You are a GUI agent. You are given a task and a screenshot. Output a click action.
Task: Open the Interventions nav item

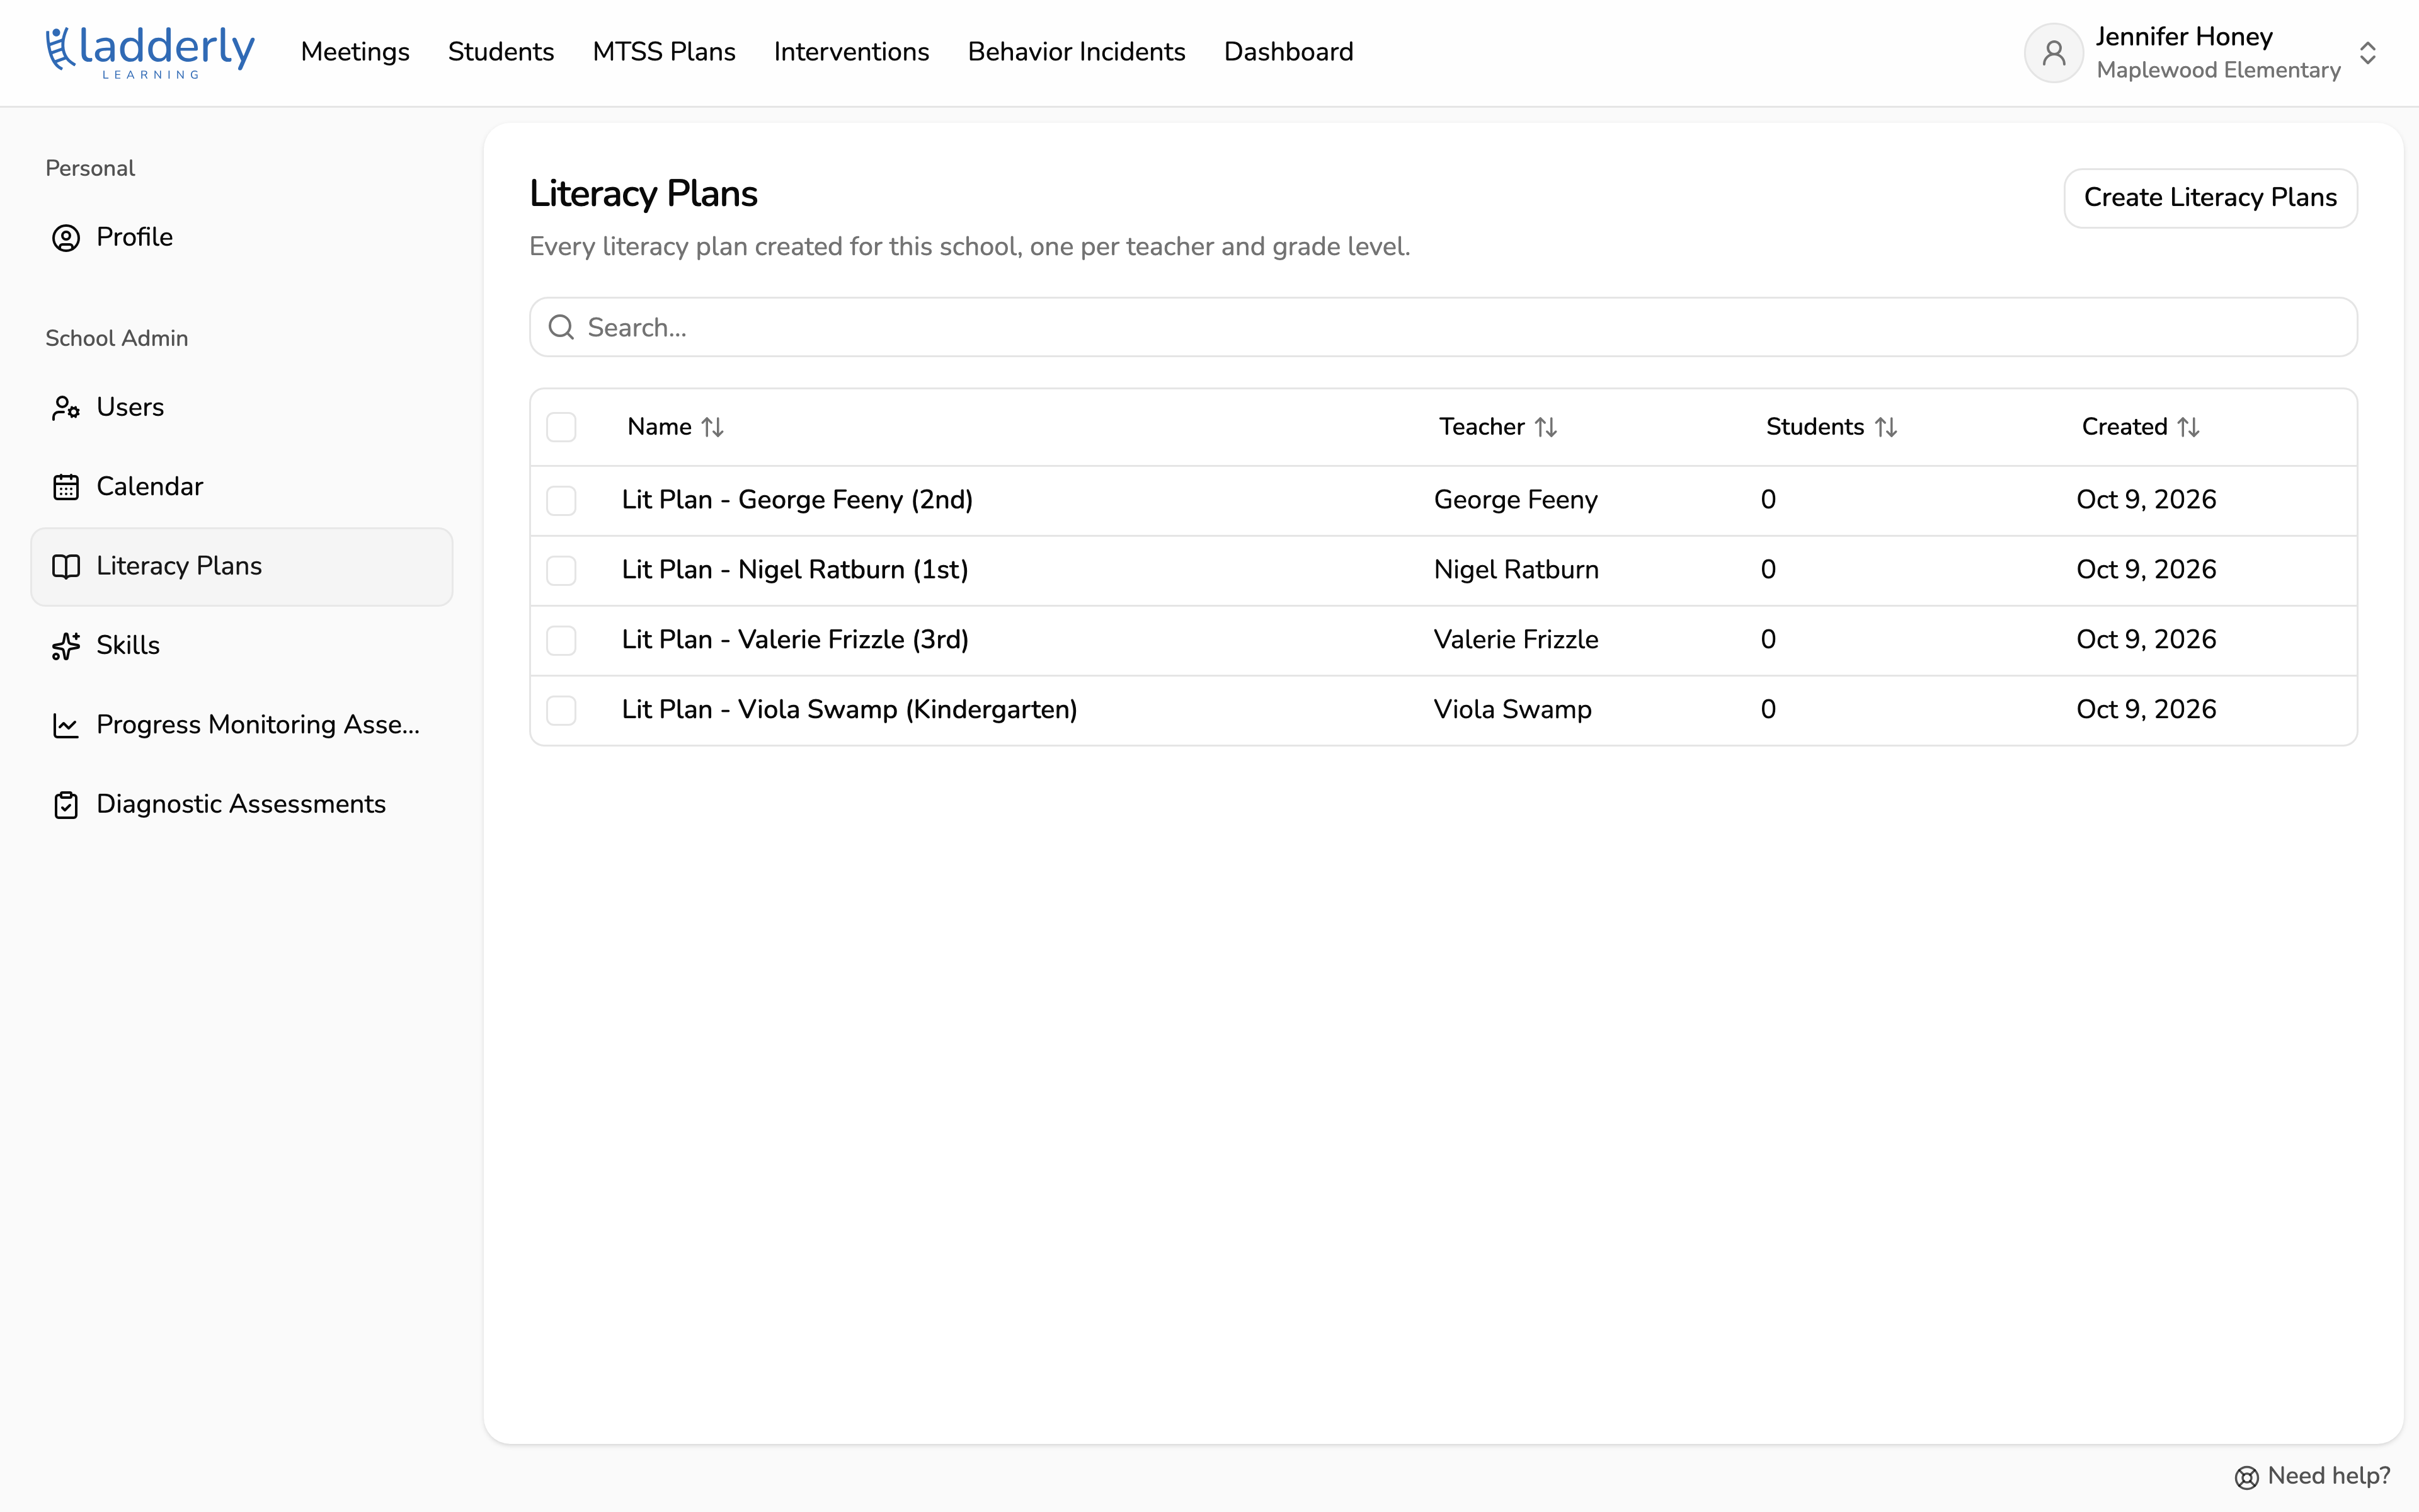[852, 52]
